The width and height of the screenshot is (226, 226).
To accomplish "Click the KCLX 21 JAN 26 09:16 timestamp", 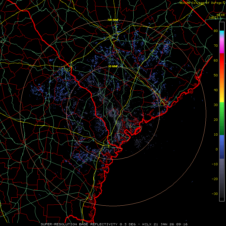I will pos(165,224).
